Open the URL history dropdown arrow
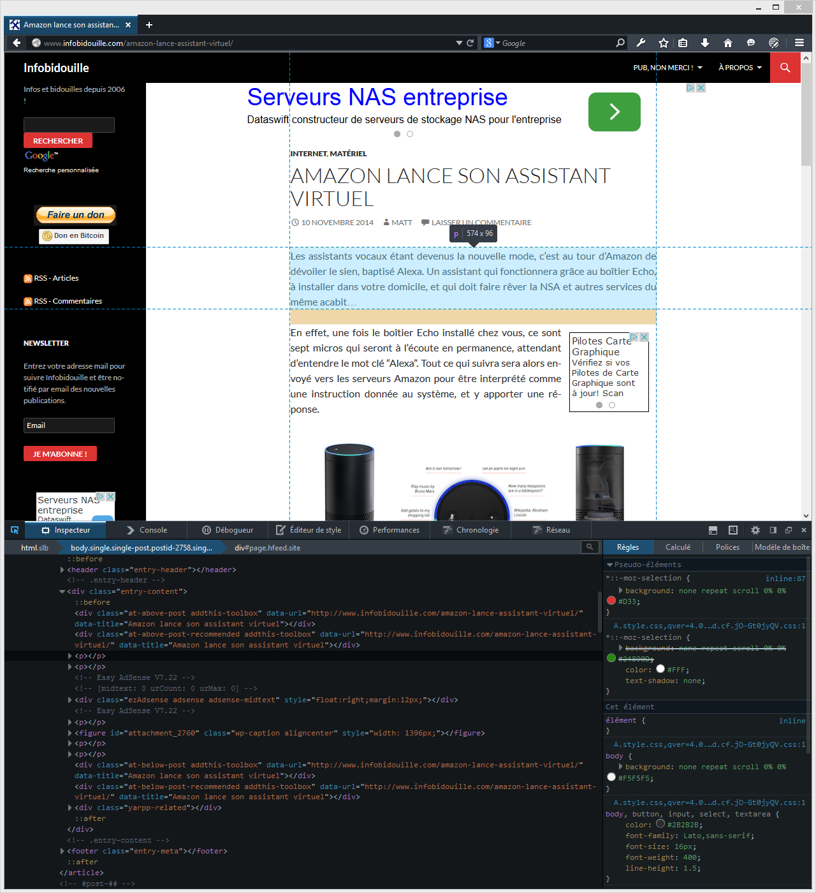This screenshot has height=893, width=816. (459, 43)
